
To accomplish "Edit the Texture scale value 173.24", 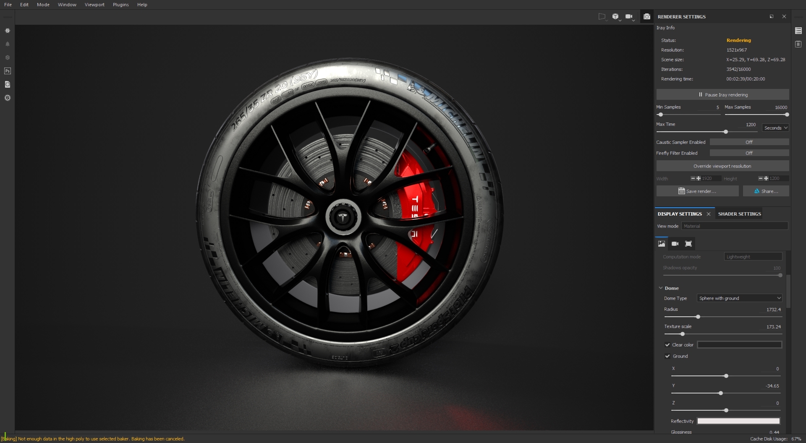I will coord(774,327).
